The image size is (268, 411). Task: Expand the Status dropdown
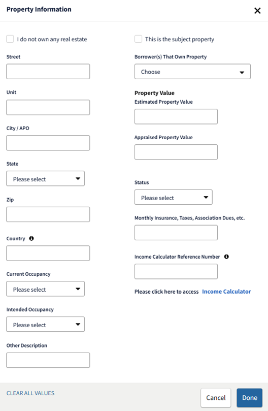coord(174,197)
